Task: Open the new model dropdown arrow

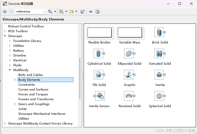Action: point(66,12)
